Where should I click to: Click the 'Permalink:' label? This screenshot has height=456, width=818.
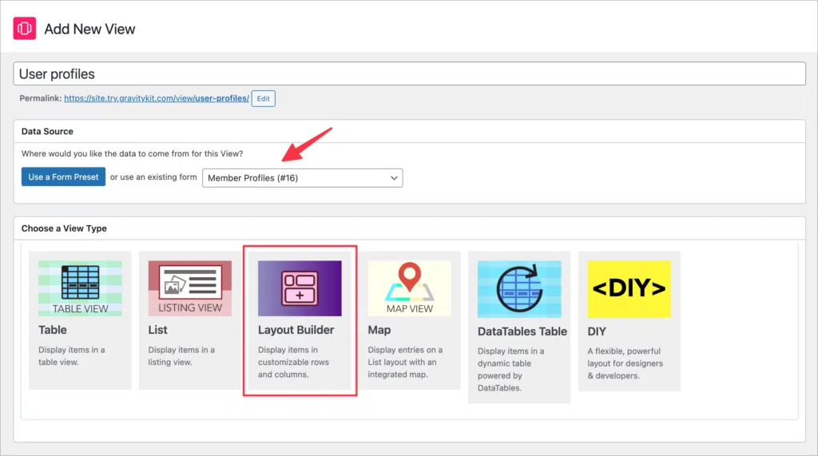(x=41, y=98)
